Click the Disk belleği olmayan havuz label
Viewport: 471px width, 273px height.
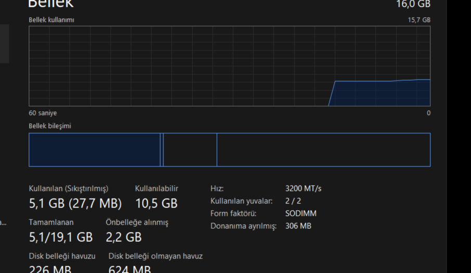coord(156,256)
